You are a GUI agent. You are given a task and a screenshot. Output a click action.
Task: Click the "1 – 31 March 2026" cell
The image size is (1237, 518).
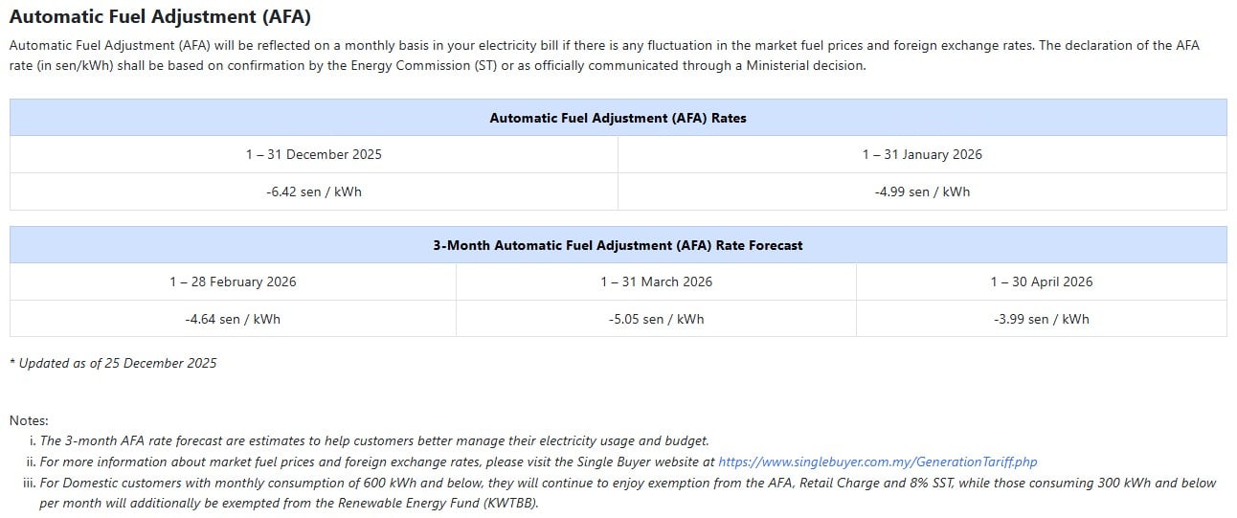tap(656, 282)
